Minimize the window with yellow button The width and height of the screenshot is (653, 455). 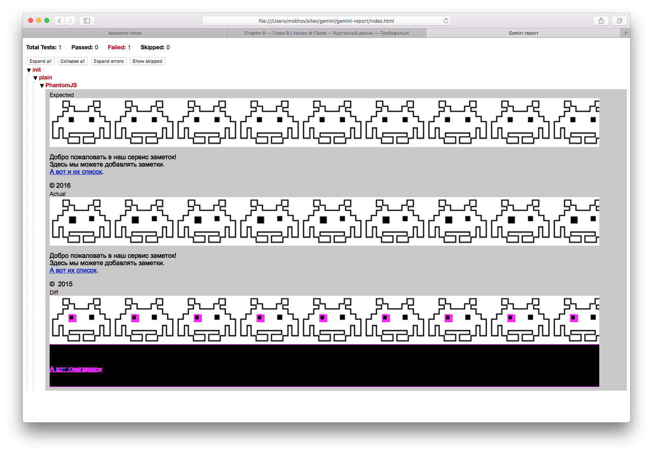click(x=39, y=20)
